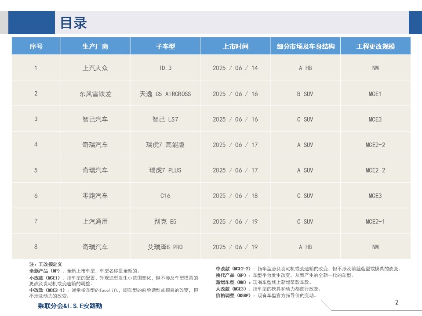Click the 瑞虎7 PLUS model cell
Screen dimensions: 422x316
(x=165, y=170)
